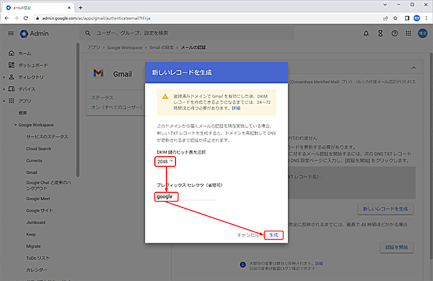Open ホーム in the sidebar

click(25, 53)
